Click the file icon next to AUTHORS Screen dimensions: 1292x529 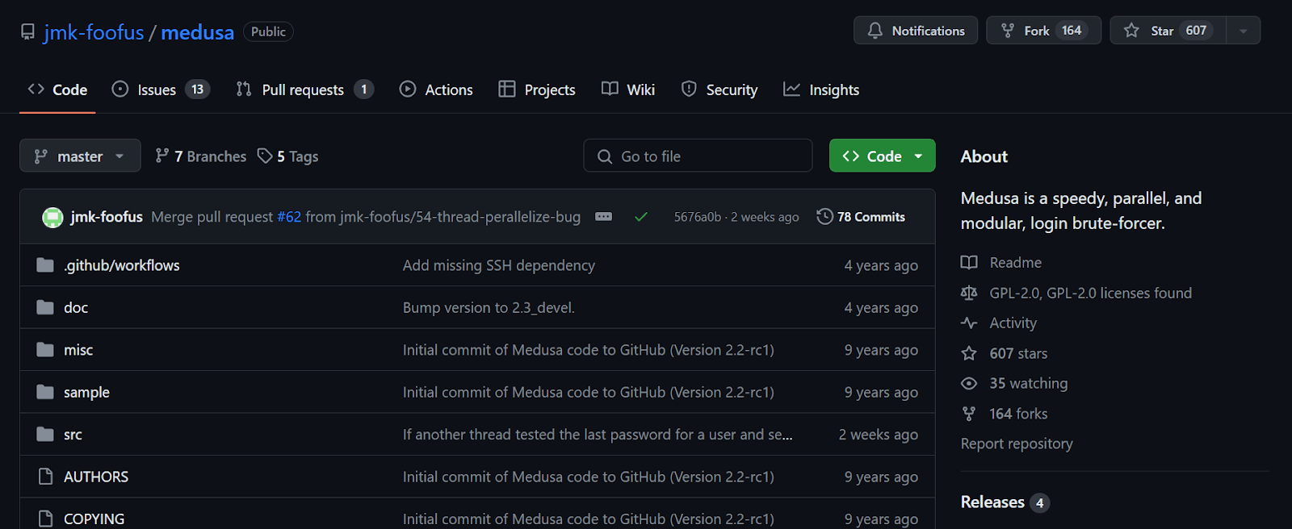pos(45,477)
